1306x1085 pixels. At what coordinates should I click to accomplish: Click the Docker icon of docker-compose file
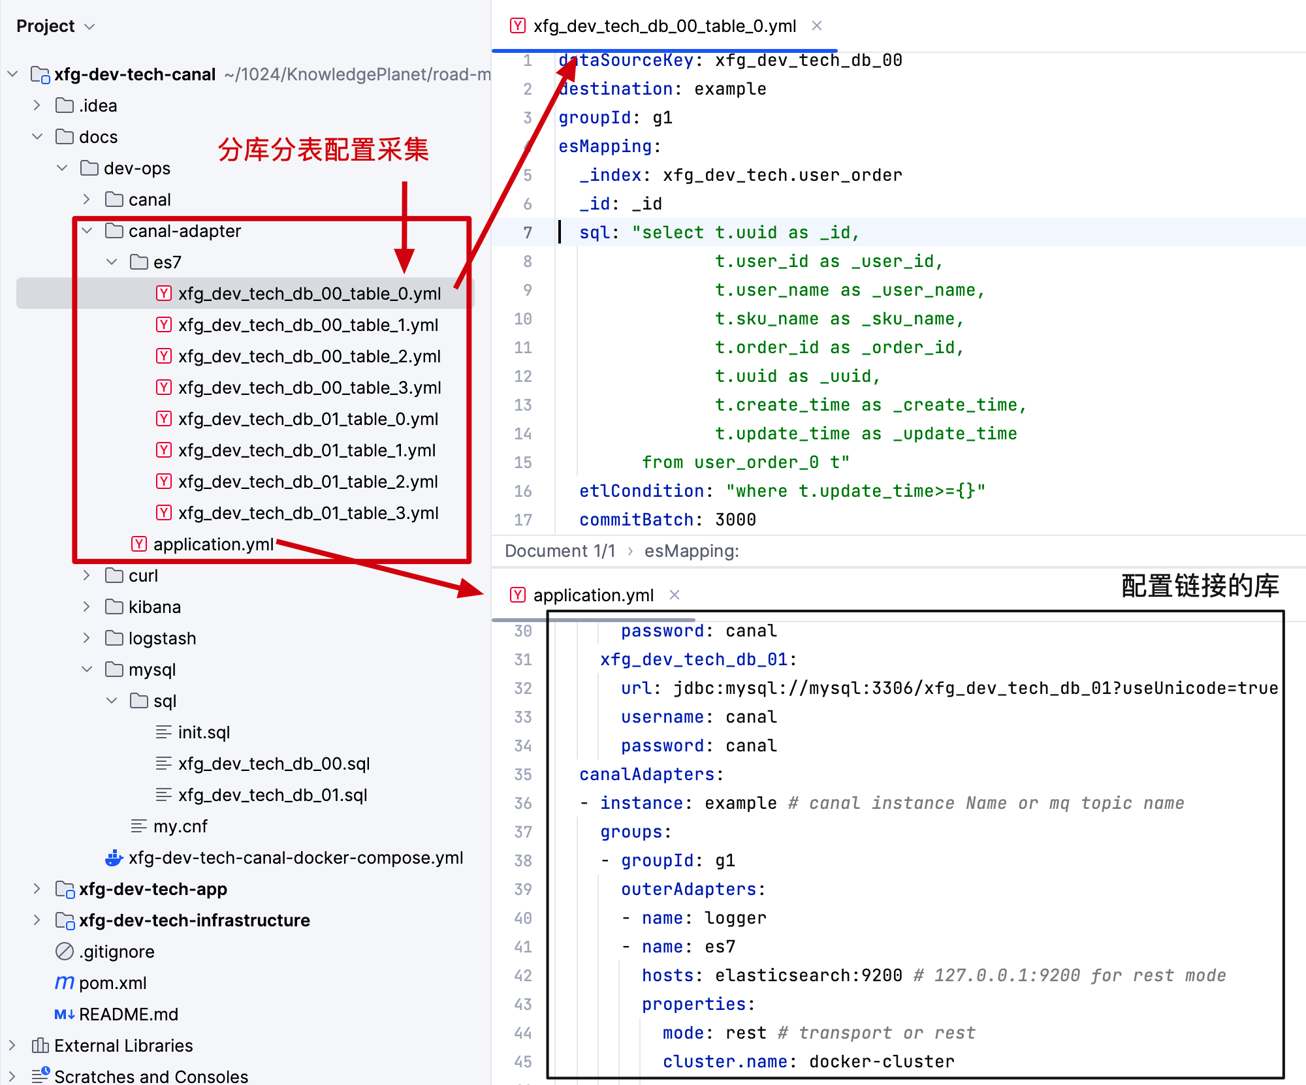[x=114, y=858]
